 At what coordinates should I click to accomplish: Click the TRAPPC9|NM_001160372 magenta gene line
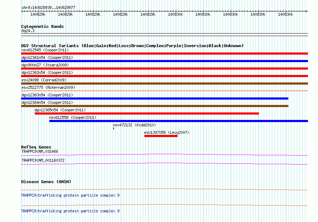click(164, 164)
